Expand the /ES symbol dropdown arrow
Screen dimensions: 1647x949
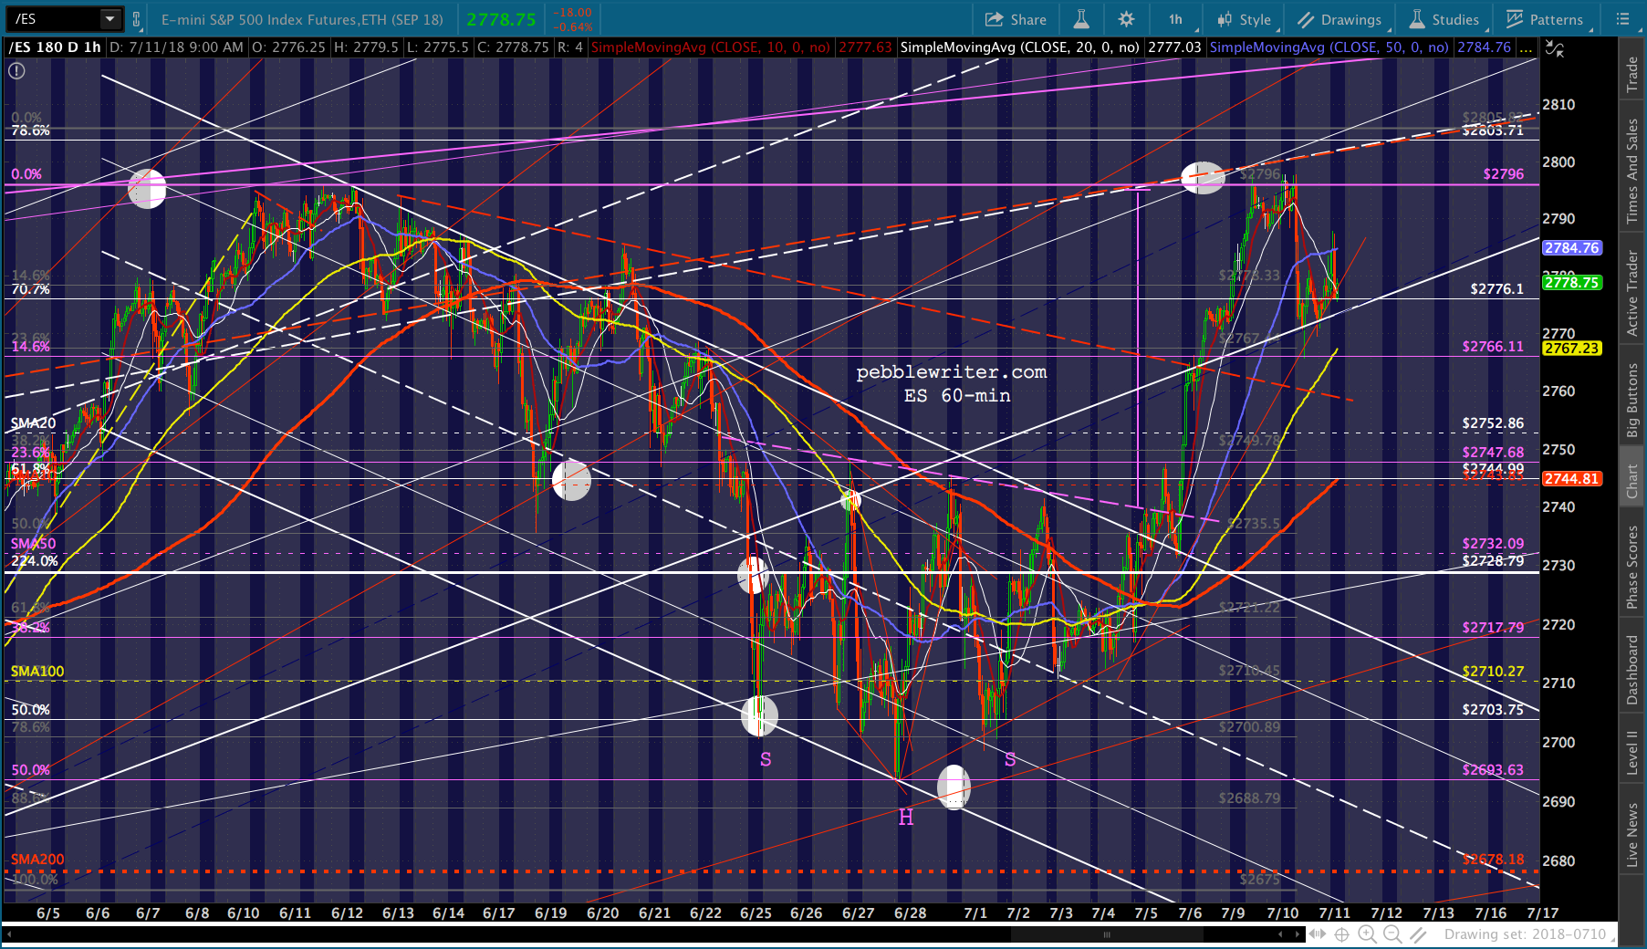point(110,19)
